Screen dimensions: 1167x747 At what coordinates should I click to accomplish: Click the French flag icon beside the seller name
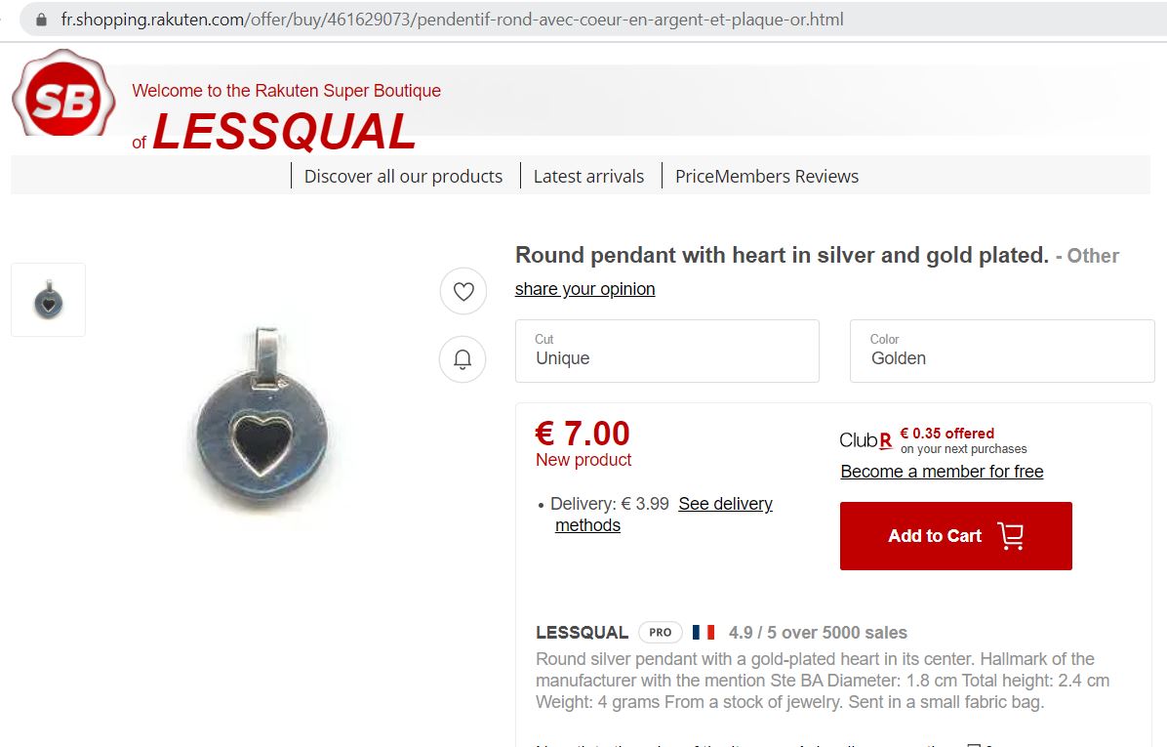coord(704,632)
